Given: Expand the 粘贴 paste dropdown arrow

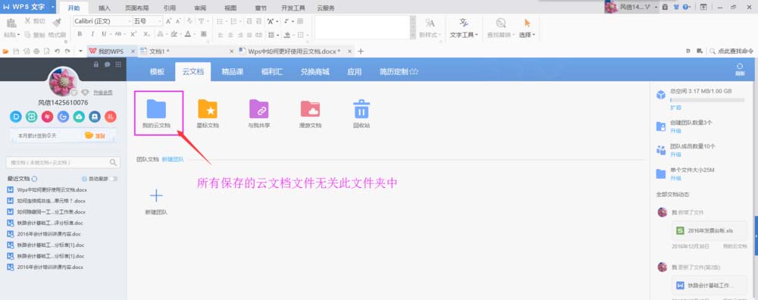Looking at the screenshot, I should tap(18, 35).
